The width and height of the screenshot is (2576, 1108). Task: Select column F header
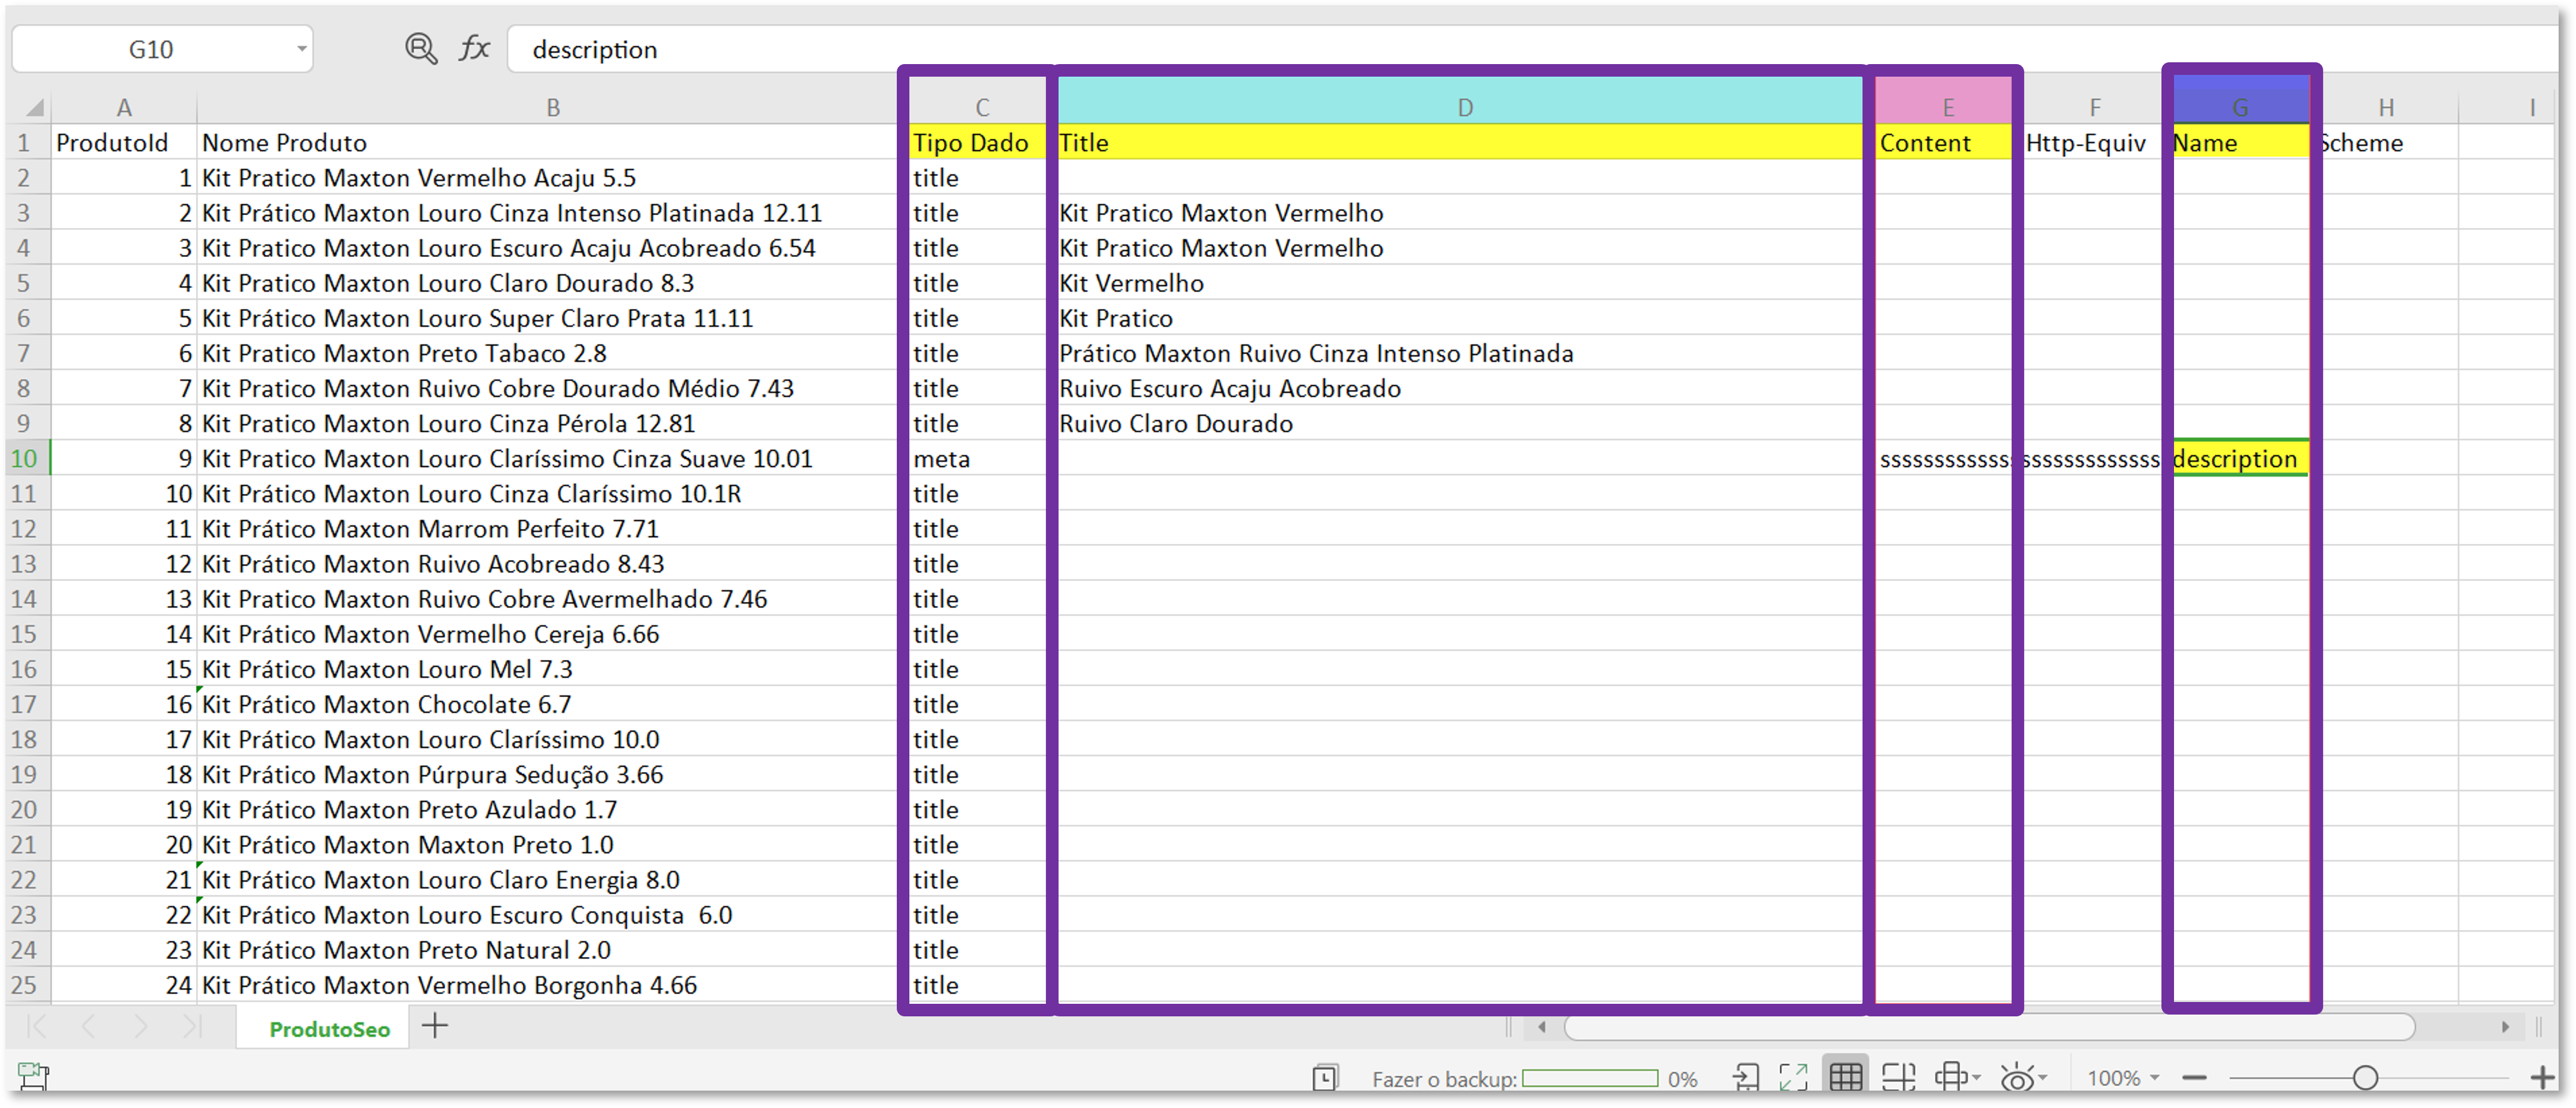2094,107
